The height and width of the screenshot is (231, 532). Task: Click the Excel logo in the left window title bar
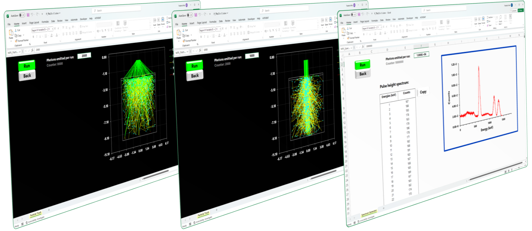click(x=8, y=16)
